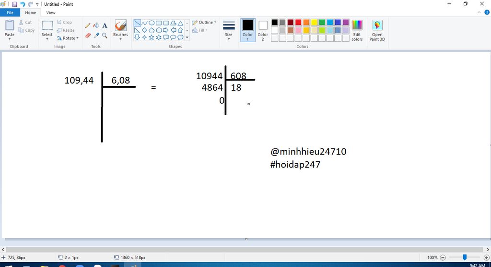Expand the full Shapes gallery

187,37
